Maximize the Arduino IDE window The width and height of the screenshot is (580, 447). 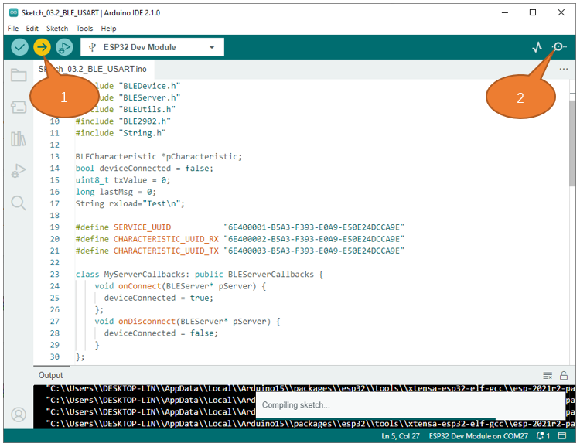click(533, 12)
